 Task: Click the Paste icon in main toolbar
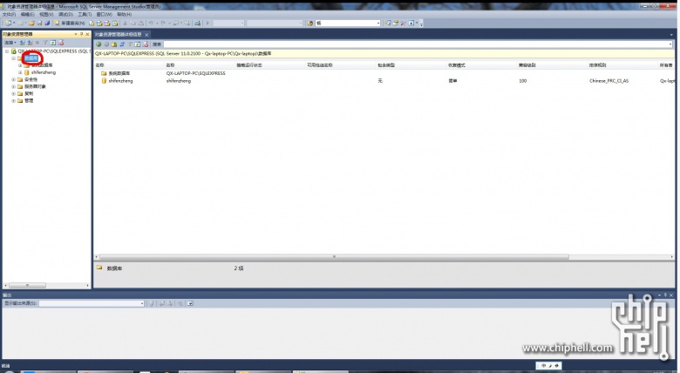[x=141, y=23]
